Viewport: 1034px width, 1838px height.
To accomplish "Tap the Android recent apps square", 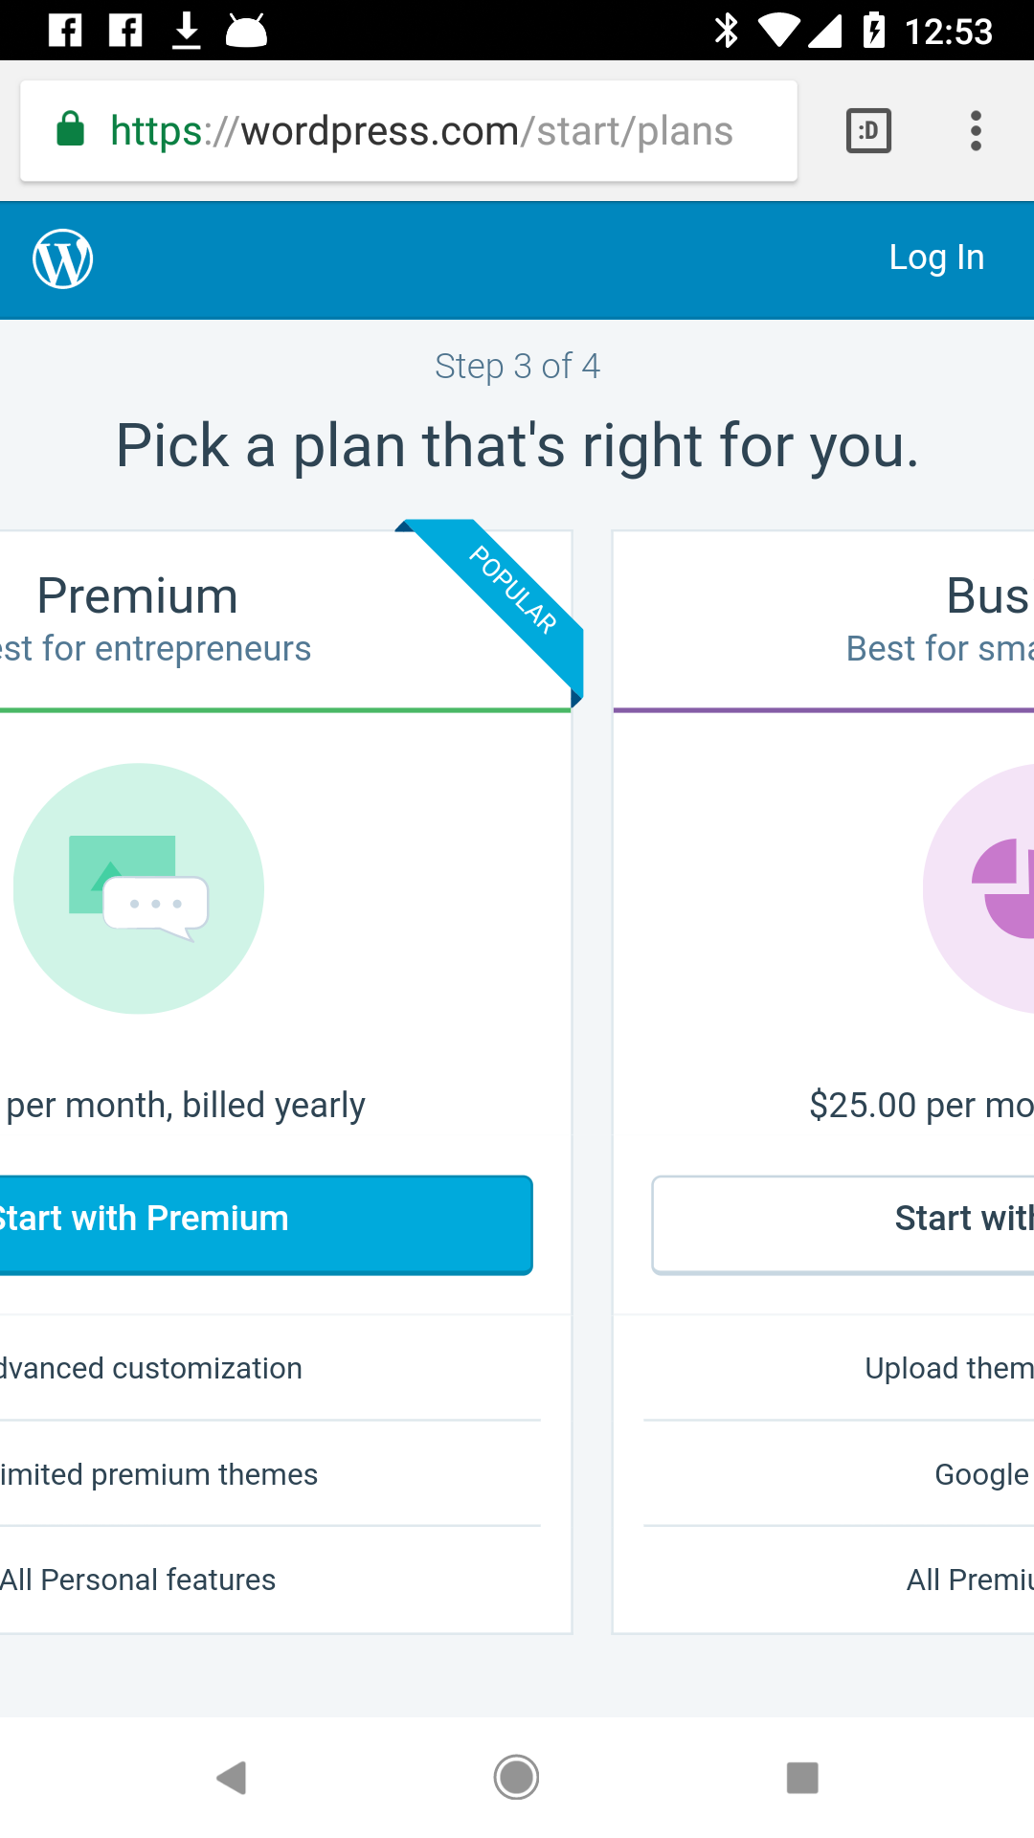I will coord(802,1778).
